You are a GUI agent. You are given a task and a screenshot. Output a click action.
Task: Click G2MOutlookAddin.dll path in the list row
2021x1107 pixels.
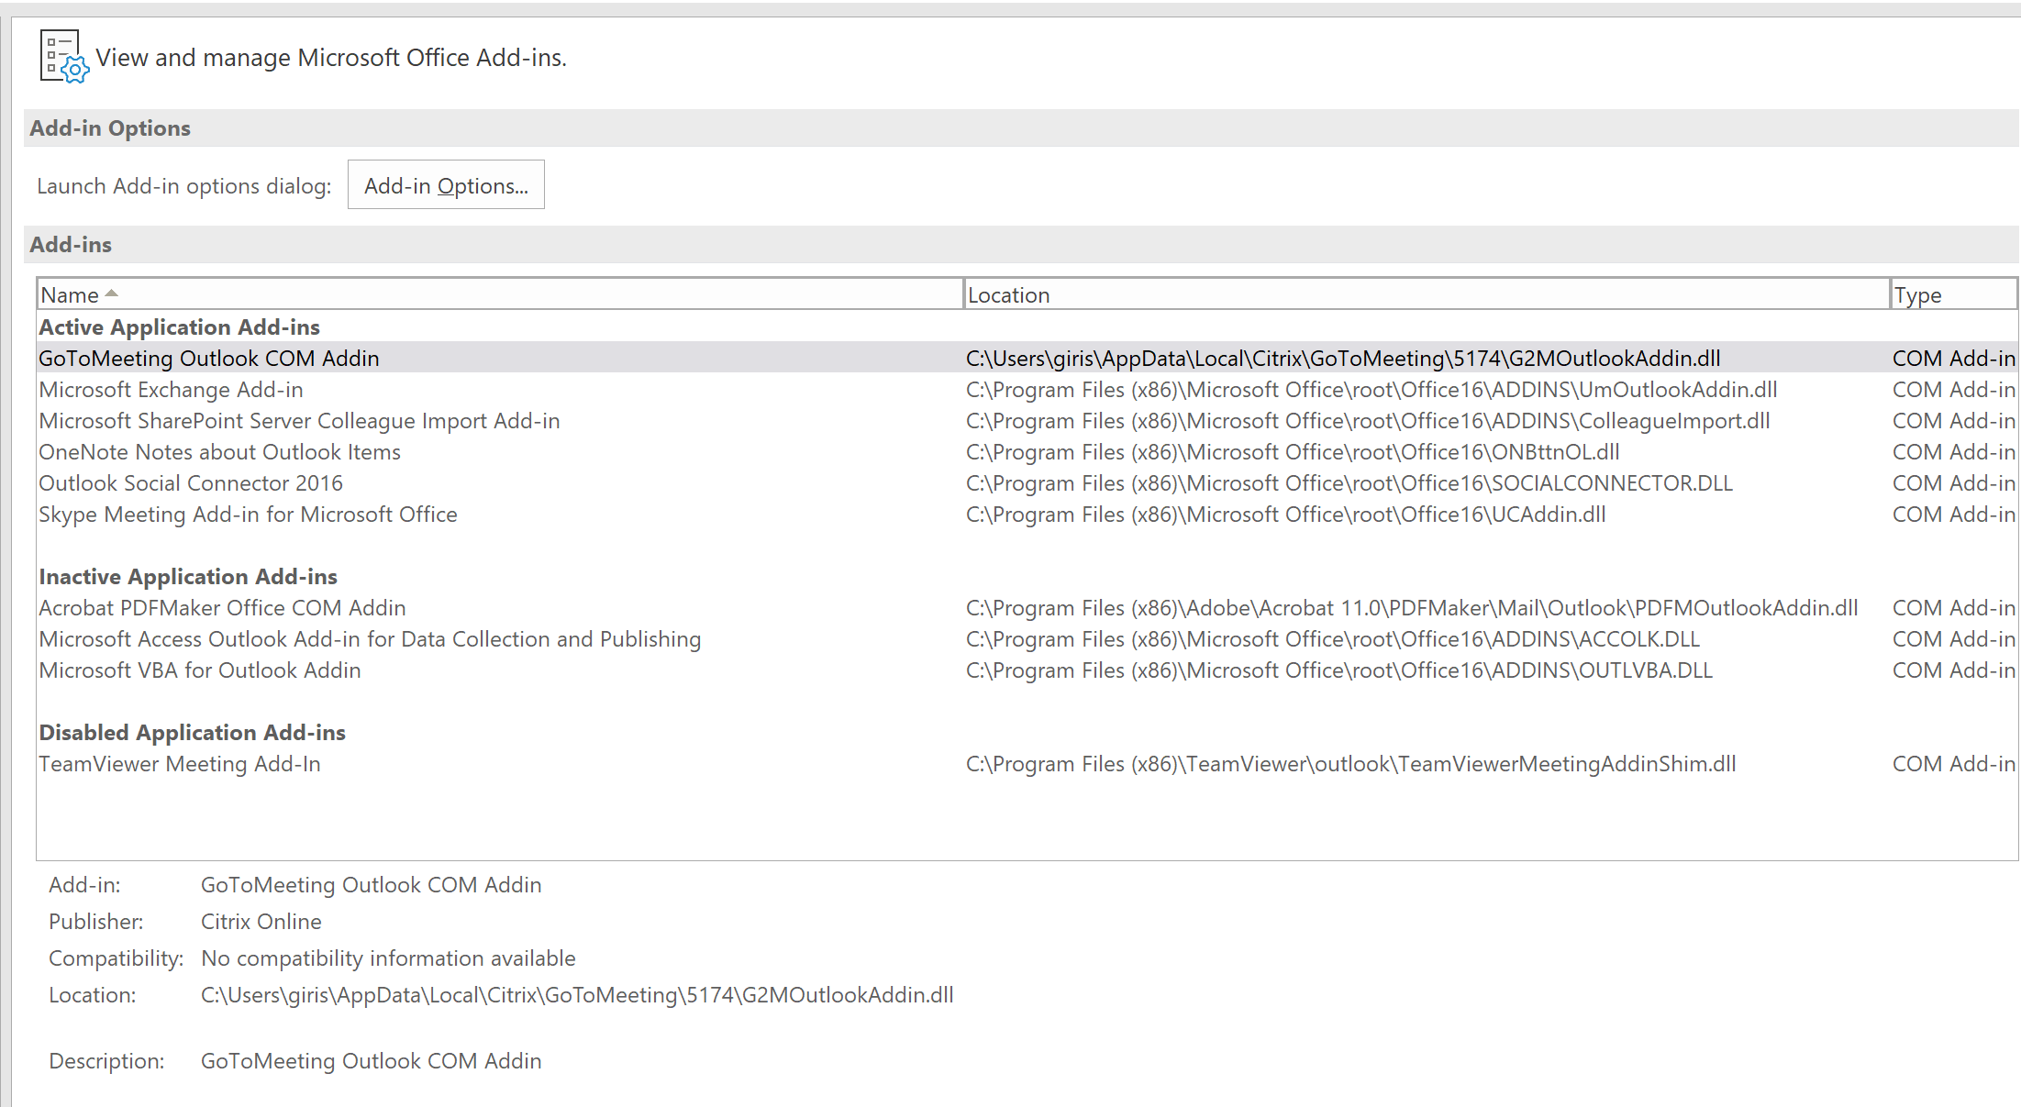[1343, 359]
